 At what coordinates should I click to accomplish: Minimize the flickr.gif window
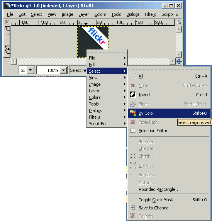[165, 6]
